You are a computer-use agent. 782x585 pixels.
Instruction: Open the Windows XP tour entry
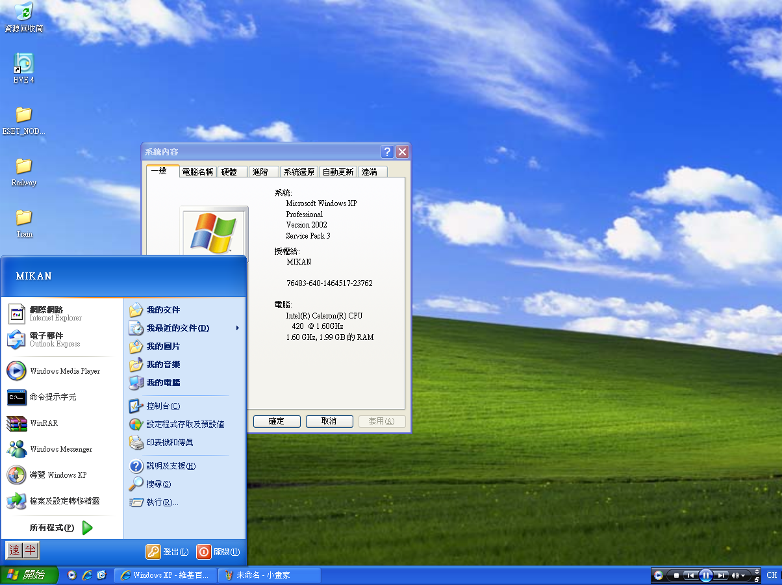click(62, 475)
